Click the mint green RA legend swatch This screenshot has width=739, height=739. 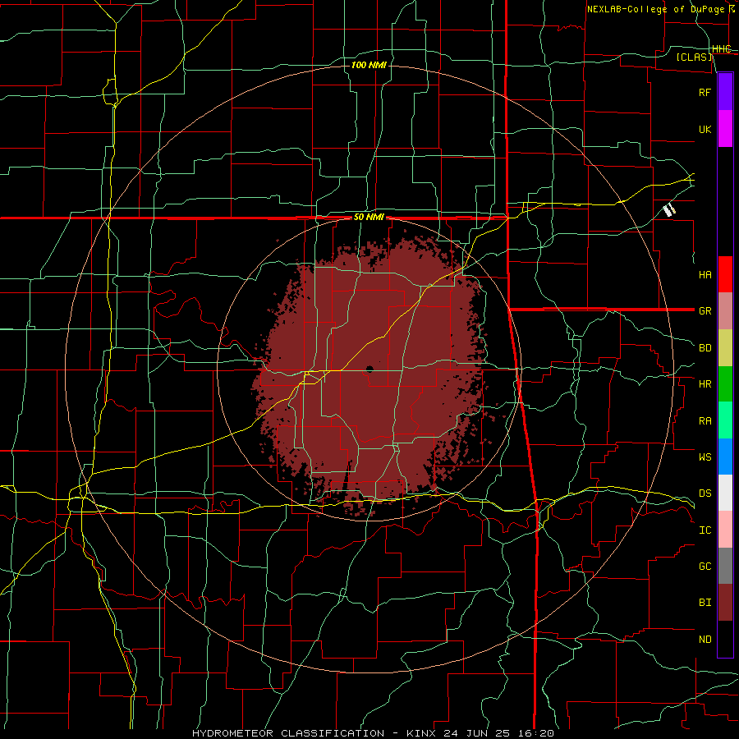725,420
